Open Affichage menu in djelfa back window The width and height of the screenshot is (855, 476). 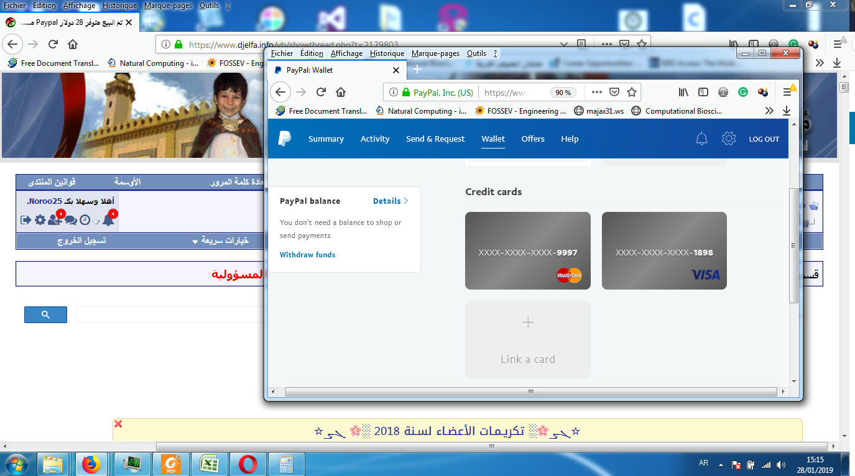click(x=80, y=6)
